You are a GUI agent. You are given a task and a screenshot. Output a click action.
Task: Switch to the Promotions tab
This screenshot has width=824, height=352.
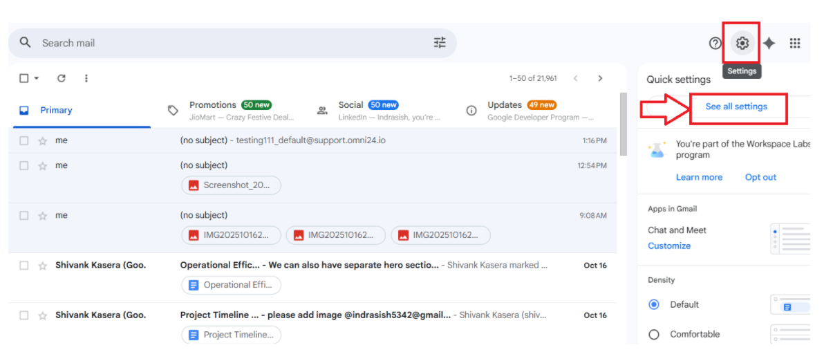(x=232, y=111)
